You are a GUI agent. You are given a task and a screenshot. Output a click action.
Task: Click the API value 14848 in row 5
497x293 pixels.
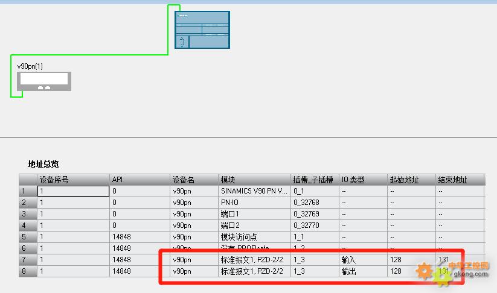coord(139,237)
